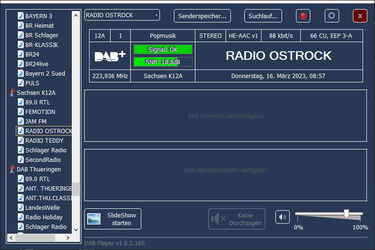Click the station list vertical scrollbar thumb
Screen dimensions: 375x250
(x=76, y=189)
